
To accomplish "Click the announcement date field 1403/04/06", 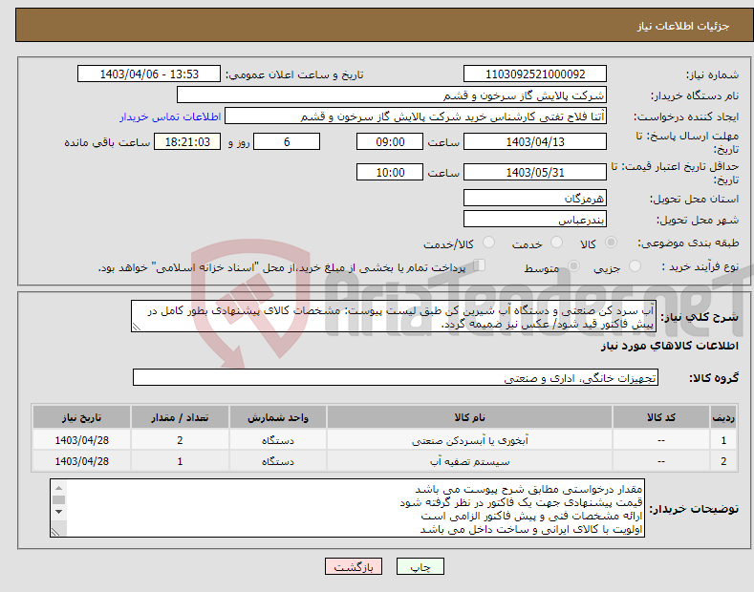I will (x=149, y=74).
